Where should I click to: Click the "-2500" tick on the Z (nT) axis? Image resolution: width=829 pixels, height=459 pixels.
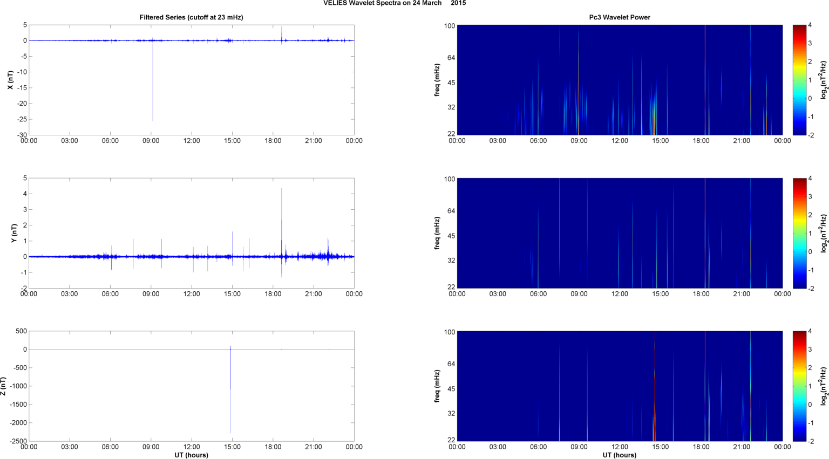tap(18, 441)
